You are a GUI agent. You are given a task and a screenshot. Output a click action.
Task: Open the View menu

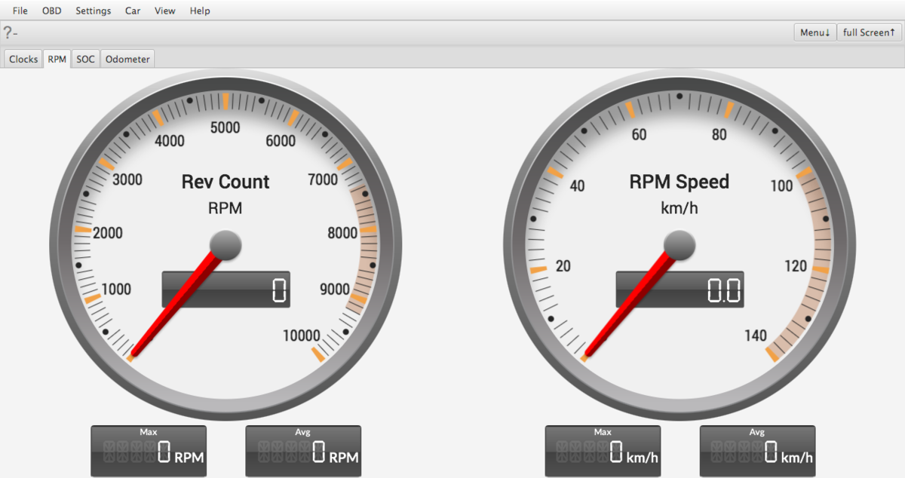click(164, 11)
